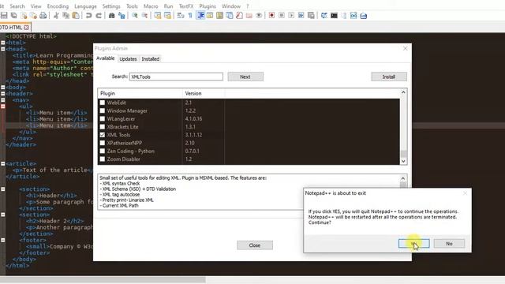Confirm exit with the Yes button
The image size is (505, 284).
[413, 244]
